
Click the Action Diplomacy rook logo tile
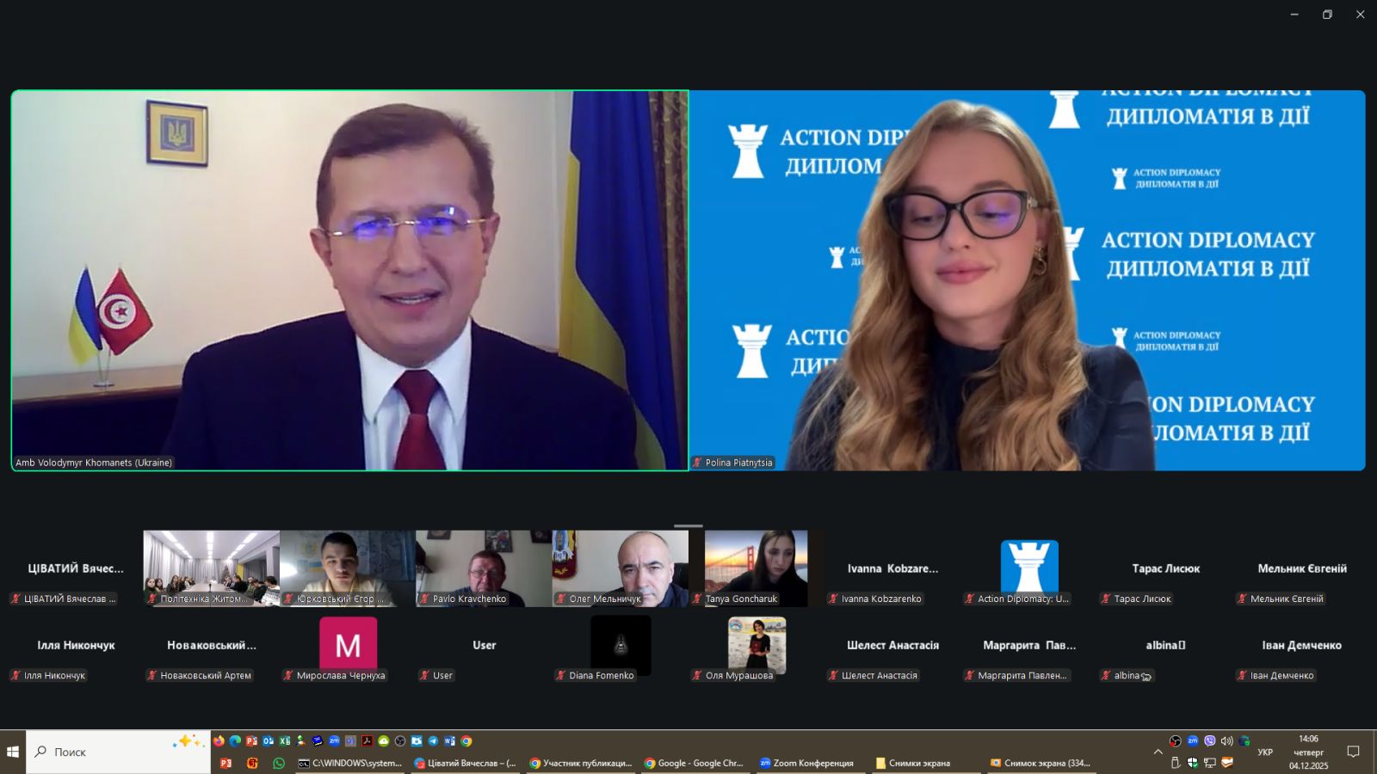click(x=1029, y=567)
